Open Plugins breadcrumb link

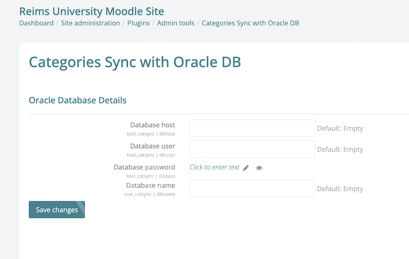click(138, 23)
